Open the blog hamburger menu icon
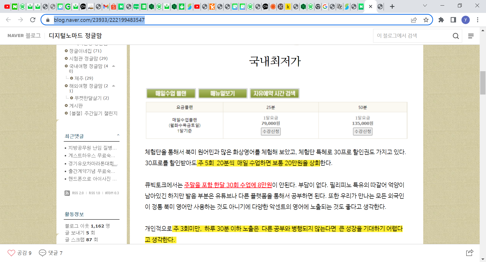 471,36
